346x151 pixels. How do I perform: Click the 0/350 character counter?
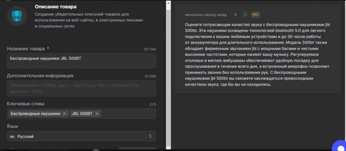coord(150,76)
